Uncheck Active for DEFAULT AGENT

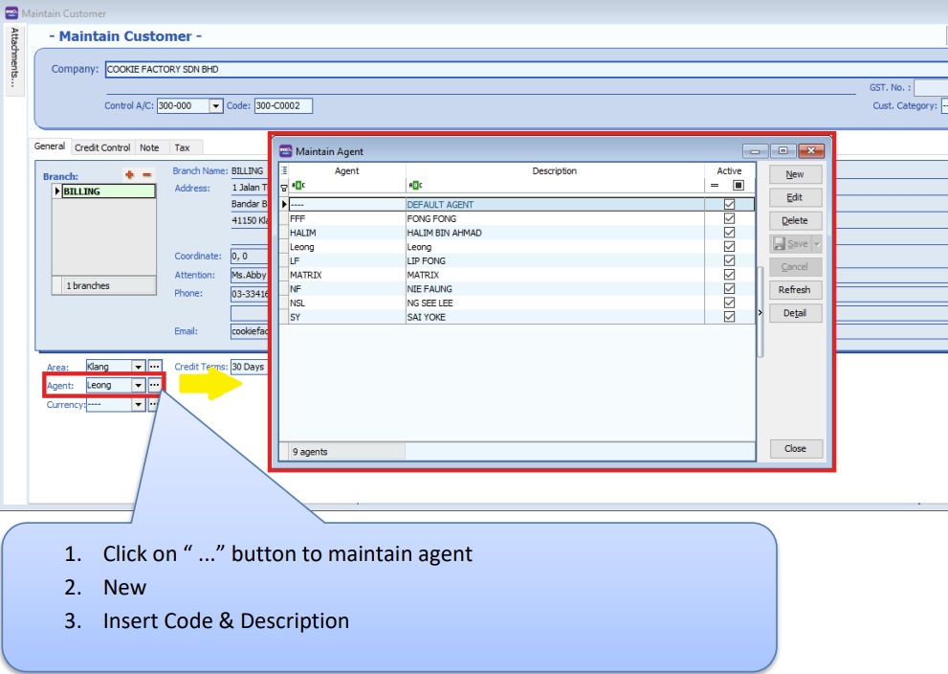point(729,204)
